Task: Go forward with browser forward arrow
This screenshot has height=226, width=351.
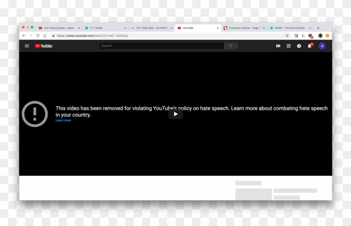Action: click(31, 36)
